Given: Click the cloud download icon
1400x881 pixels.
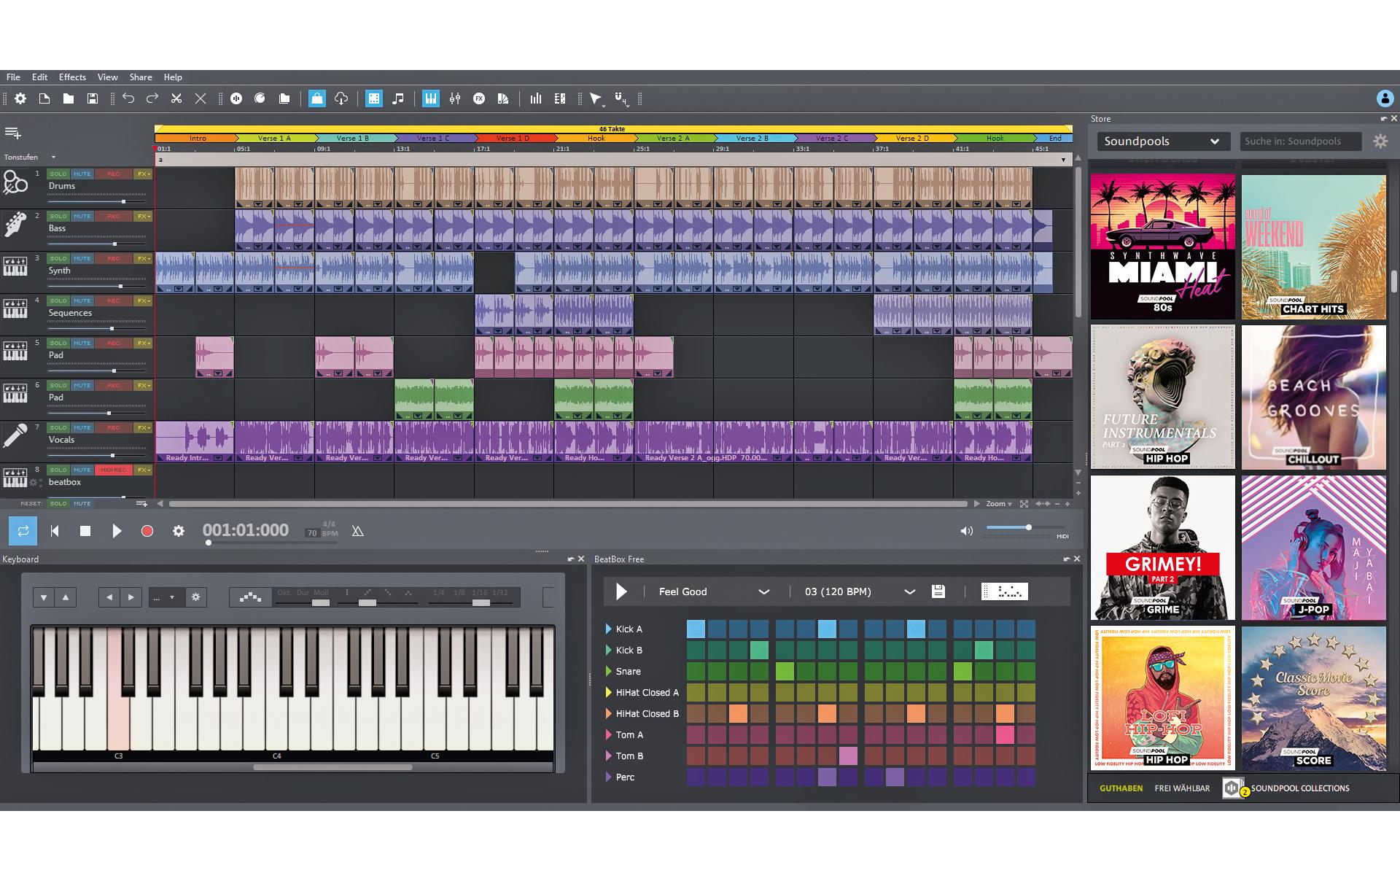Looking at the screenshot, I should pos(341,98).
